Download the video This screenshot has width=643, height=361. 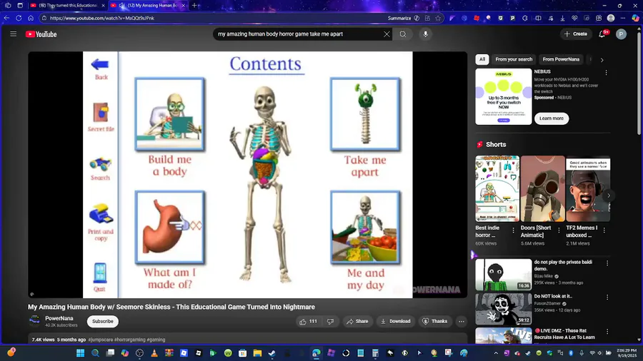[x=395, y=321]
